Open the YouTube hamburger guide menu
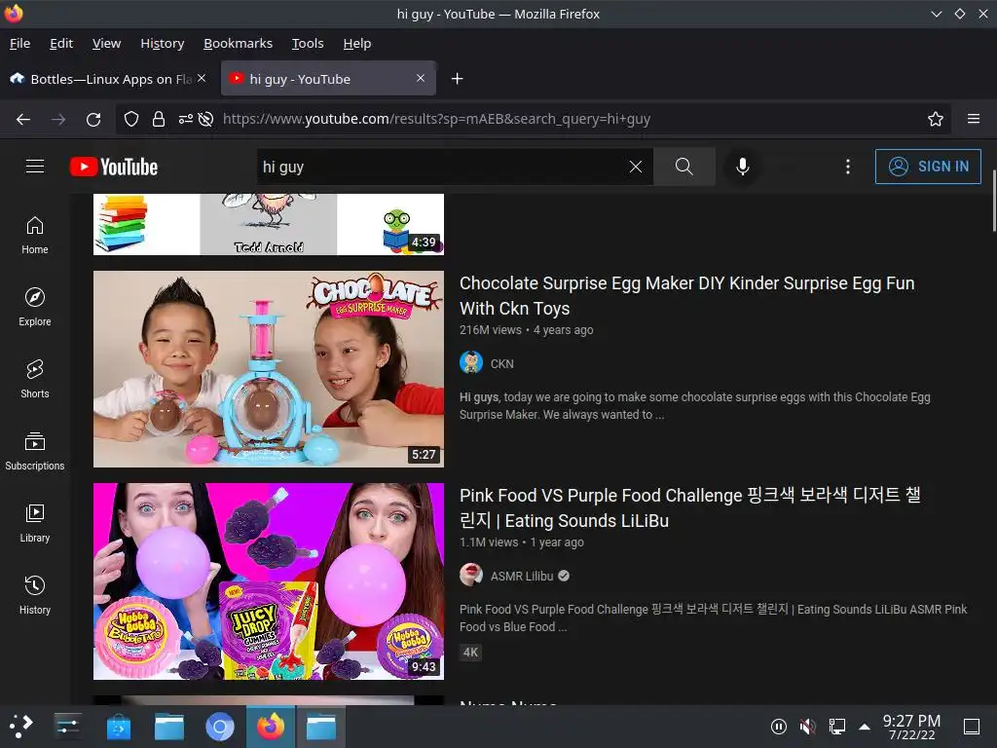The width and height of the screenshot is (997, 748). point(35,167)
